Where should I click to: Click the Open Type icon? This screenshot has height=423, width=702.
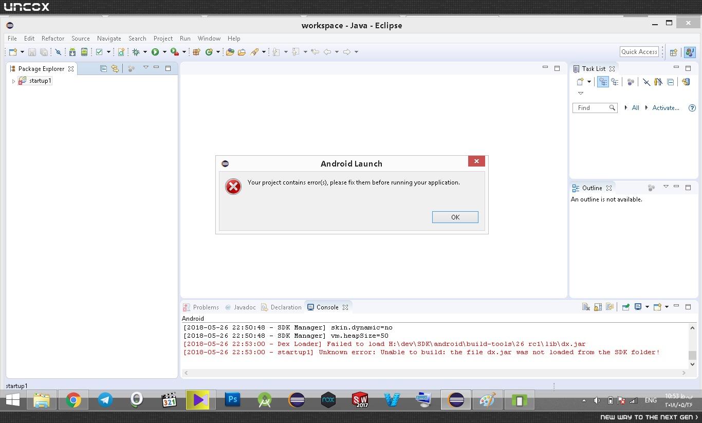coord(230,52)
